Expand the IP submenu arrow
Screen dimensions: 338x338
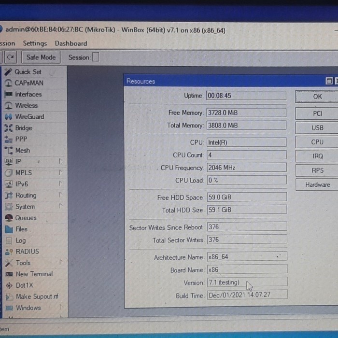pyautogui.click(x=60, y=161)
